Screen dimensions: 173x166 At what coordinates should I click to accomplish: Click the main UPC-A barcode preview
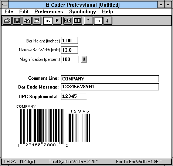(42, 127)
